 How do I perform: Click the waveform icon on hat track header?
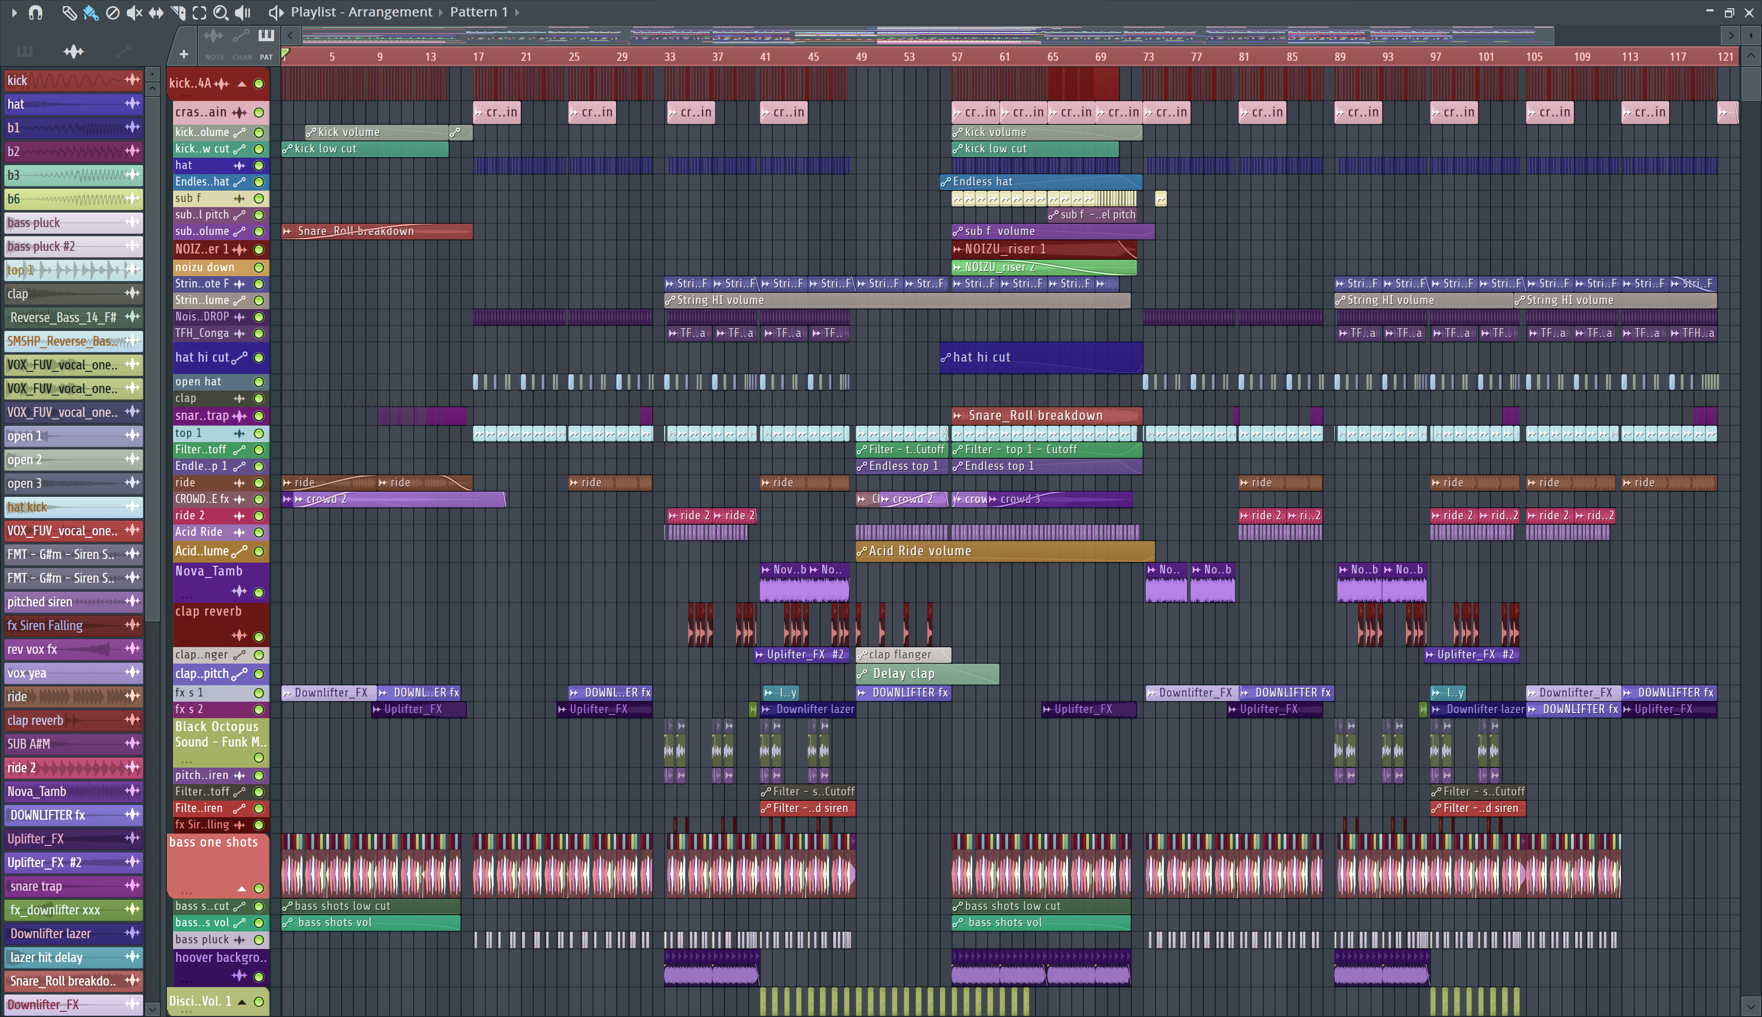pyautogui.click(x=240, y=165)
